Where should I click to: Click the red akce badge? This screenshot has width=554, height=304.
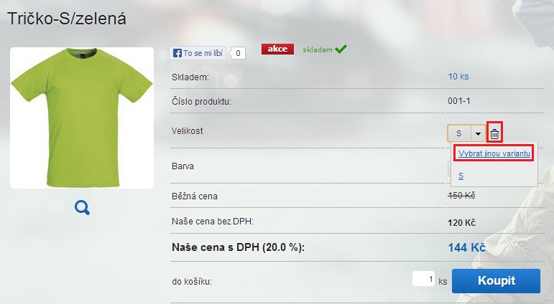277,49
